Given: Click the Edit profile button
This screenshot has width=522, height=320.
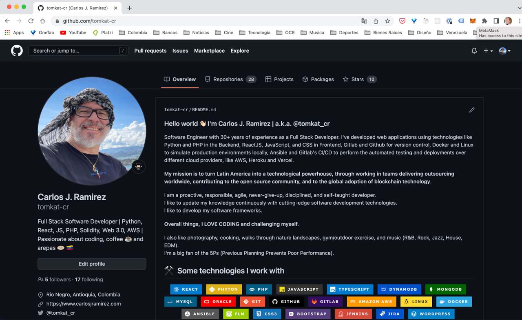Looking at the screenshot, I should tap(91, 264).
